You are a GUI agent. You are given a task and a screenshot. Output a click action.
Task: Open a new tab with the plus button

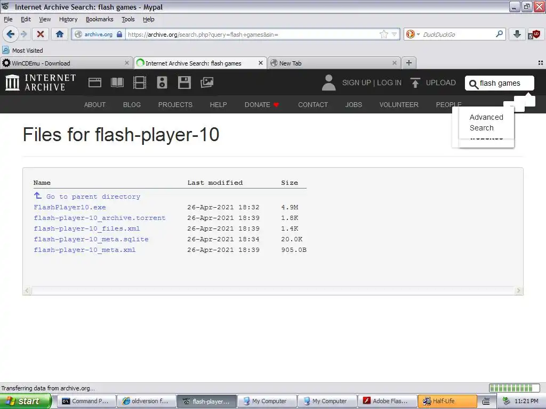tap(409, 63)
